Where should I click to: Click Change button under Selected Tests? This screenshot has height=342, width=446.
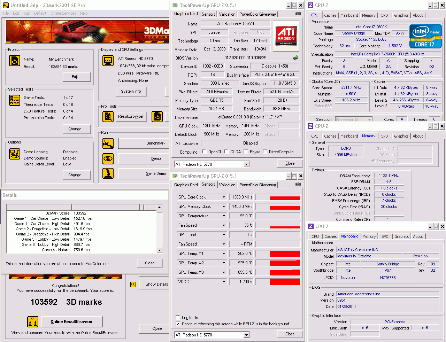click(77, 129)
